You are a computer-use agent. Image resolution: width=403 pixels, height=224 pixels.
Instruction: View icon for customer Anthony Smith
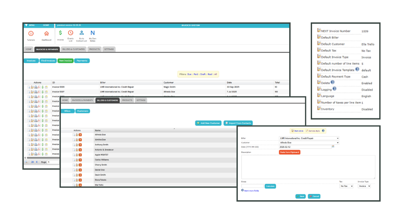point(74,145)
